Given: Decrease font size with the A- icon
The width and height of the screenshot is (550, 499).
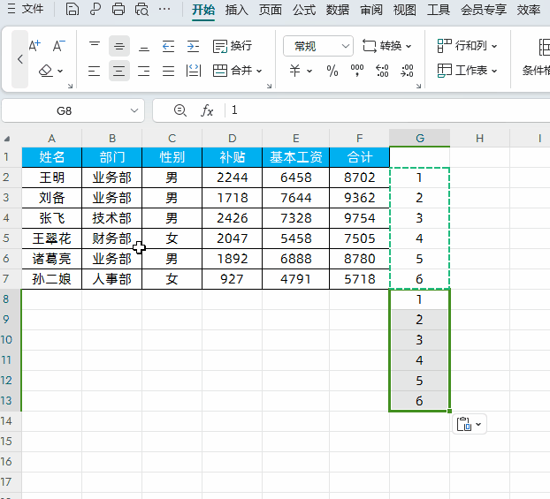Looking at the screenshot, I should click(59, 46).
